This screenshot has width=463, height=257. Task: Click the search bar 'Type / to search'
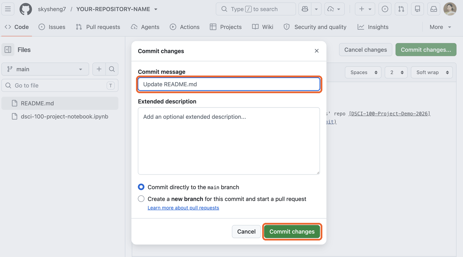[256, 9]
